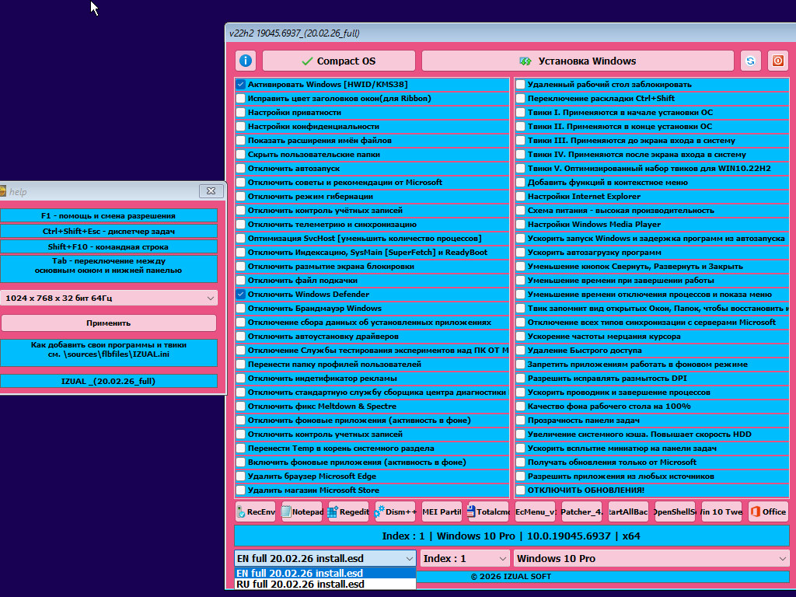Viewport: 796px width, 597px height.
Task: Uncheck Отключить Windows Defender option
Action: 241,295
